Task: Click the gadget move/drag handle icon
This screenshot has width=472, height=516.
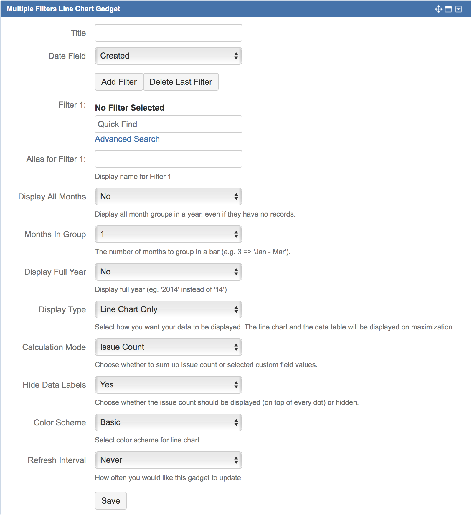Action: [438, 9]
